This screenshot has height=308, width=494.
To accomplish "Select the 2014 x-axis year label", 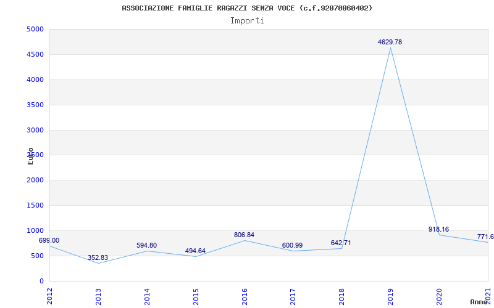I will [147, 297].
